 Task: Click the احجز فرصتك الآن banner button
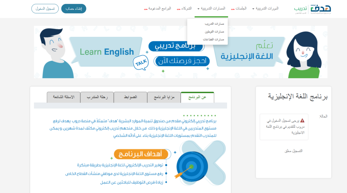click(182, 61)
